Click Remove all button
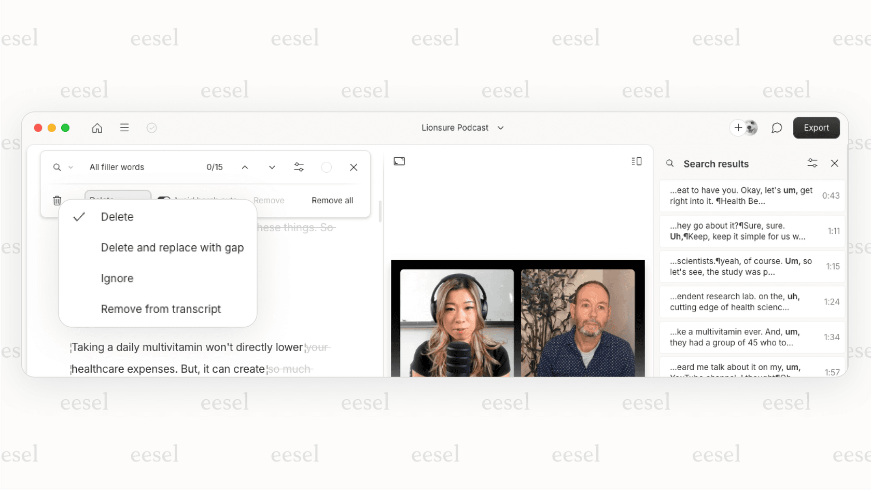The image size is (871, 490). pos(332,200)
